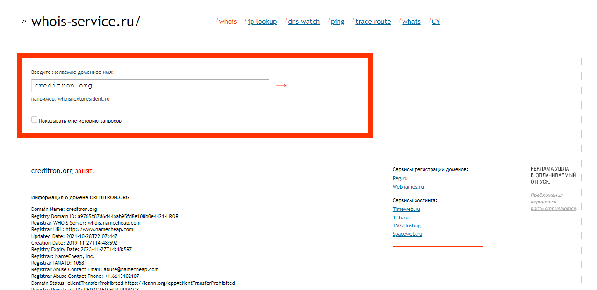The width and height of the screenshot is (597, 290).
Task: Select the trace route tab
Action: pos(373,22)
